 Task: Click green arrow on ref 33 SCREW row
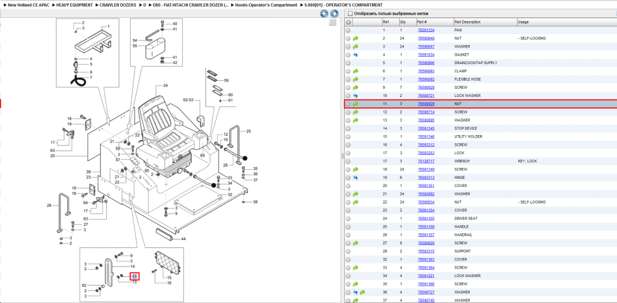(x=356, y=268)
